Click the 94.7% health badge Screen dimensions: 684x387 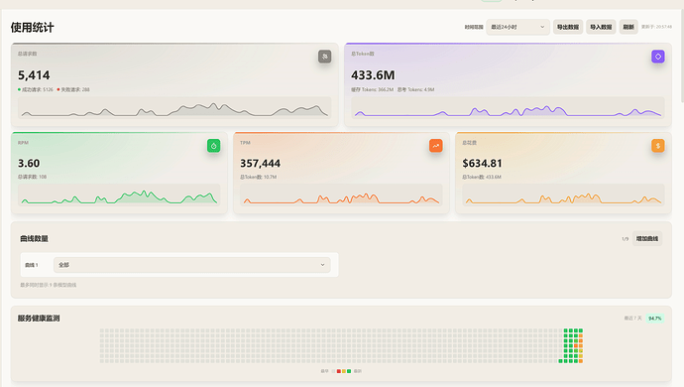click(x=655, y=319)
